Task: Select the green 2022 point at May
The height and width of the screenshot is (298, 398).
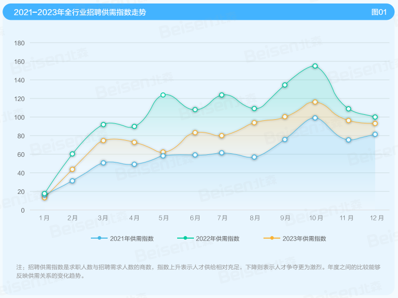Action: [163, 95]
